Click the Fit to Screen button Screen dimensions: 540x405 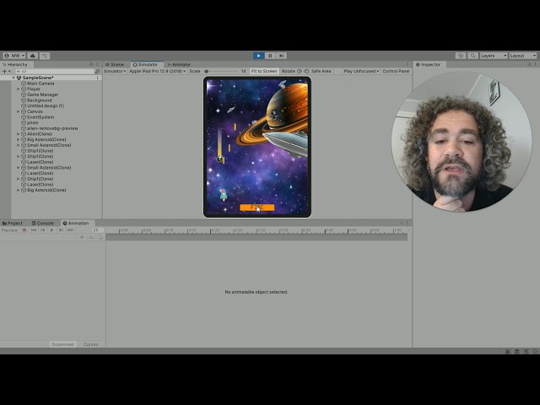264,71
